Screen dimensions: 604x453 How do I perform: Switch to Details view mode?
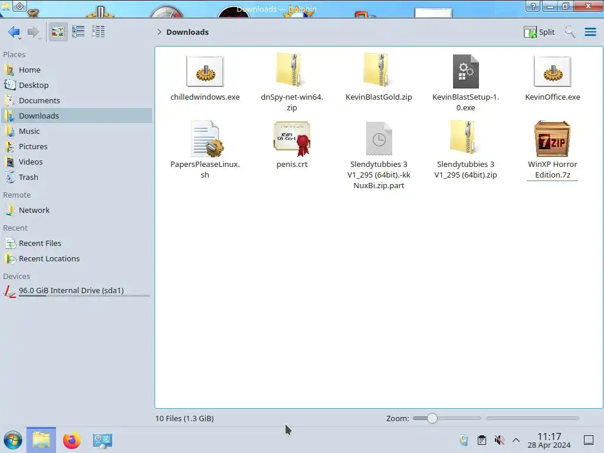(x=99, y=32)
